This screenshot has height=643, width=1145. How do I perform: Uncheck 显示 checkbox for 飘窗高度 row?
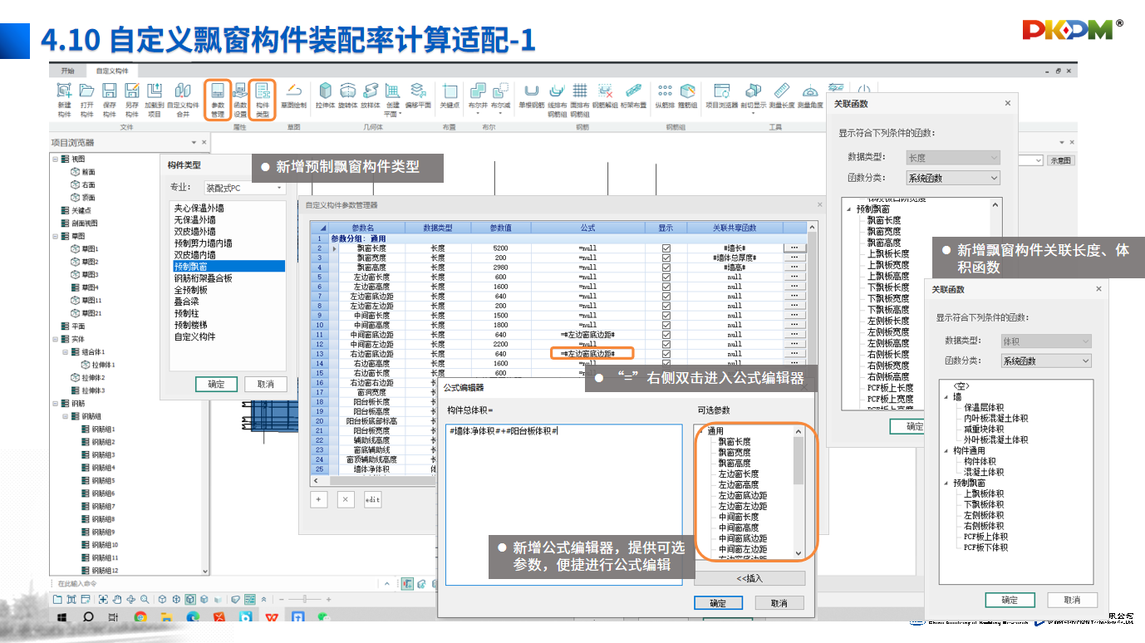coord(666,268)
